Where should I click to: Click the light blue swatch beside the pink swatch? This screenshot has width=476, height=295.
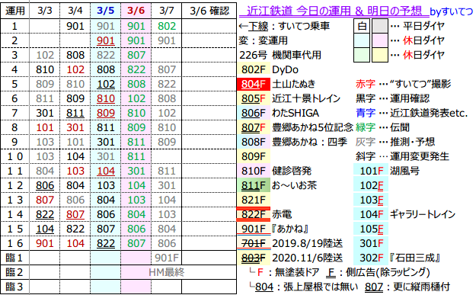(362, 40)
